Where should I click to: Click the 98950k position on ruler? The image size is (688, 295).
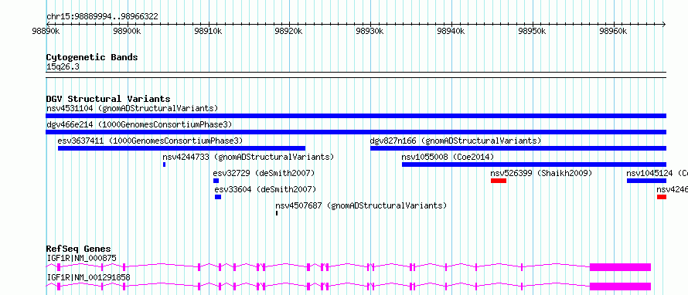point(533,24)
